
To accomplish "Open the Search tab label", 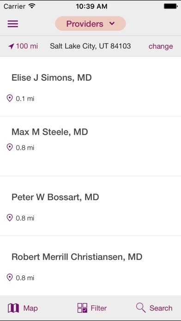I will tap(161, 308).
